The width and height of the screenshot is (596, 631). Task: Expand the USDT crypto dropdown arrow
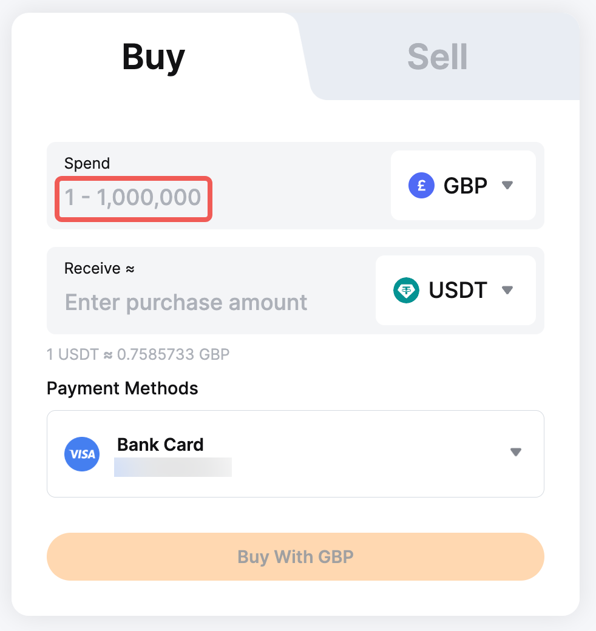click(x=508, y=291)
